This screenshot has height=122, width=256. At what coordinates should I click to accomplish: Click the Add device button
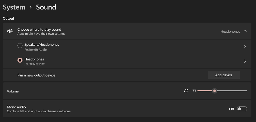tap(224, 75)
